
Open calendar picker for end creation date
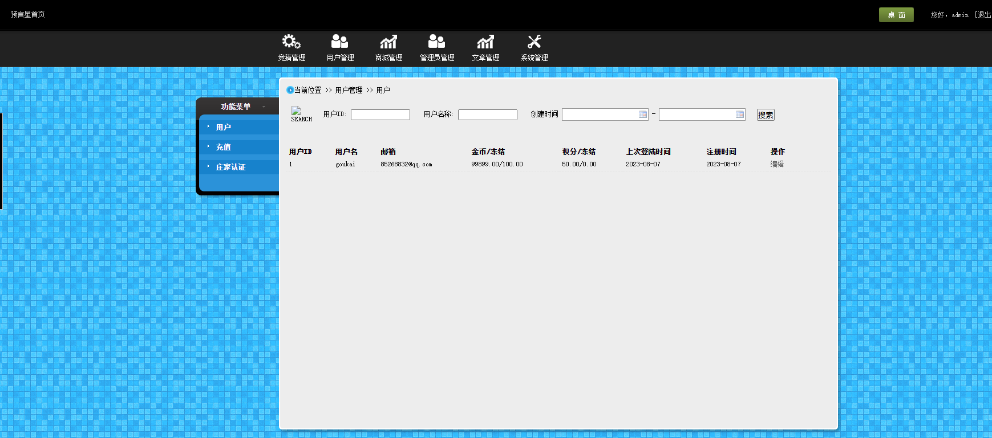pyautogui.click(x=740, y=114)
